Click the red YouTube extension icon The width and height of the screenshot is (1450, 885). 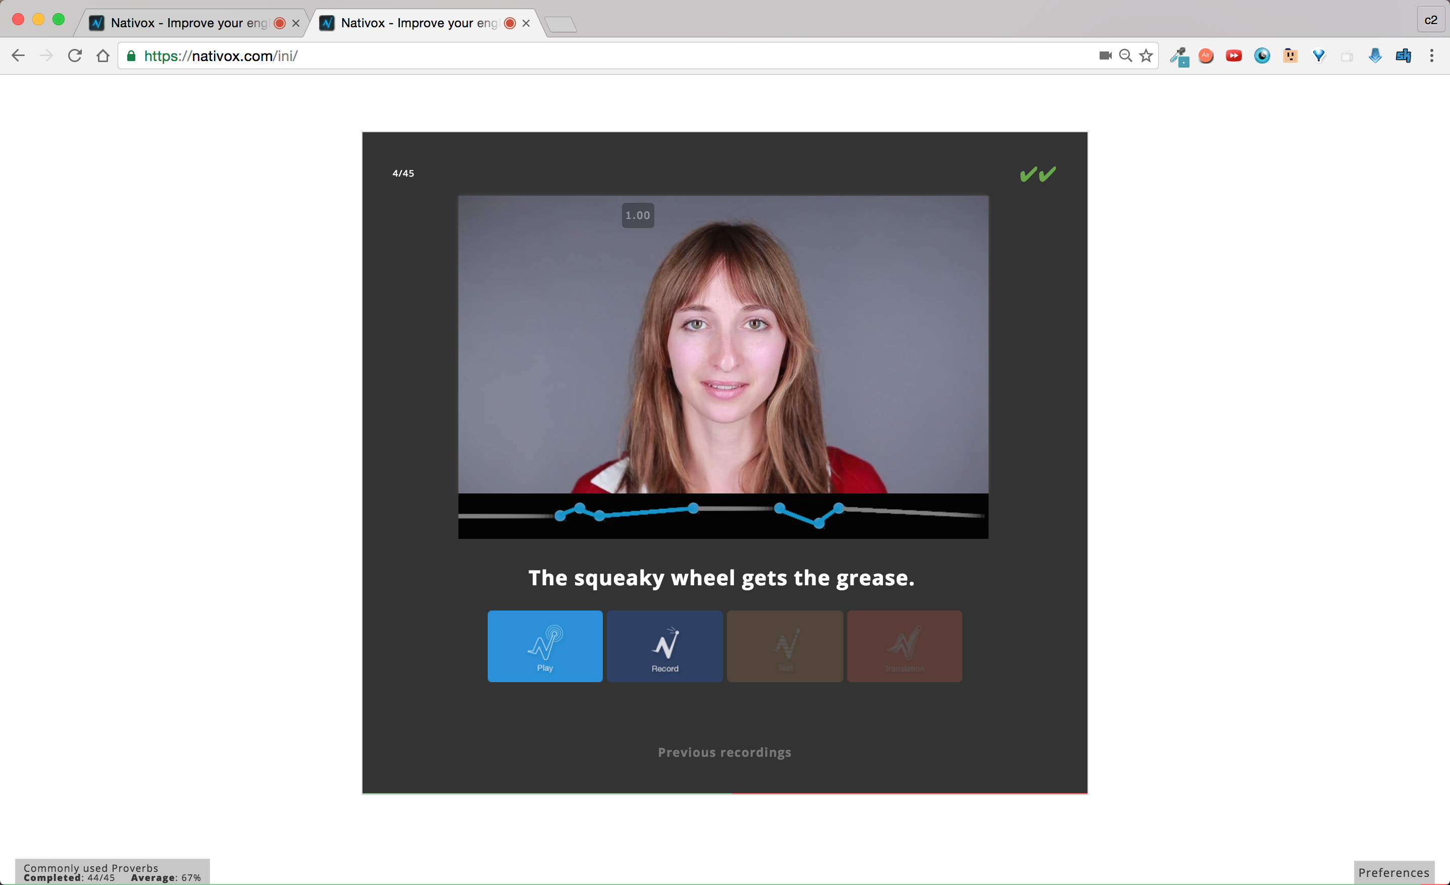coord(1233,56)
